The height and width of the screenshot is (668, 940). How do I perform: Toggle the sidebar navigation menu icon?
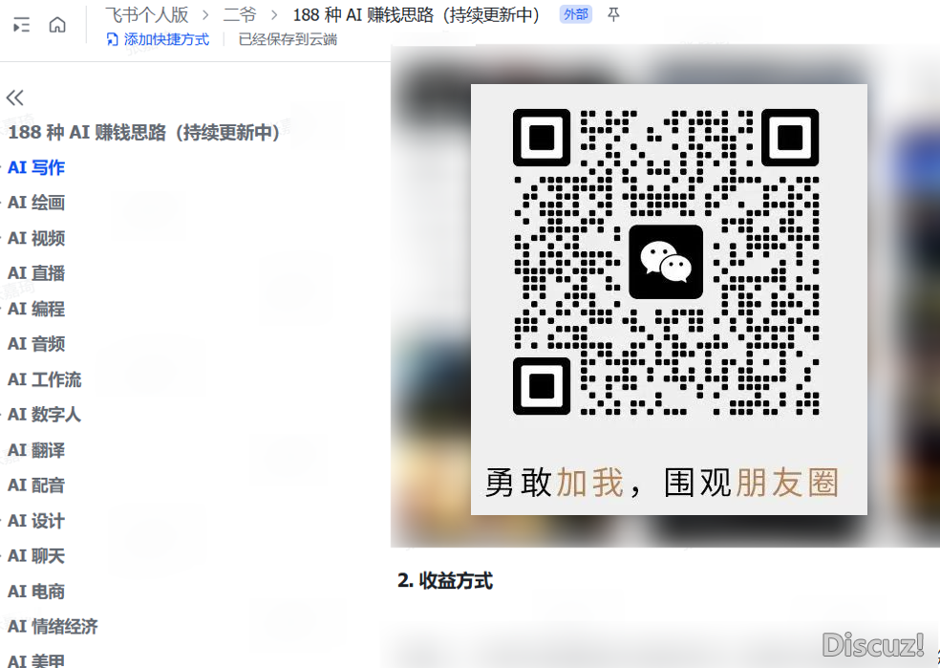pos(22,25)
